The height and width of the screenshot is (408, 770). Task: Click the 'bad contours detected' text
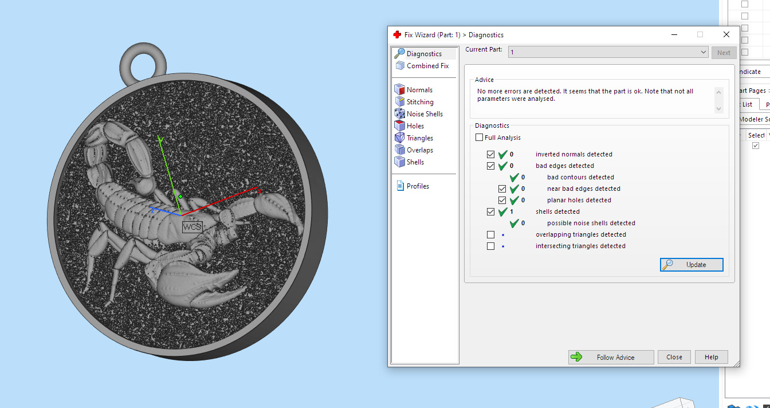(x=580, y=177)
